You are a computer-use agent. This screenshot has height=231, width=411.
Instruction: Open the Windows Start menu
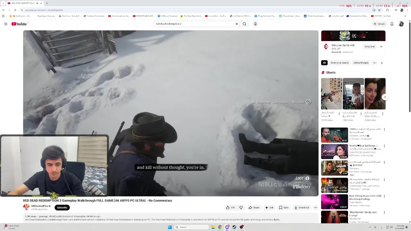[x=170, y=227]
